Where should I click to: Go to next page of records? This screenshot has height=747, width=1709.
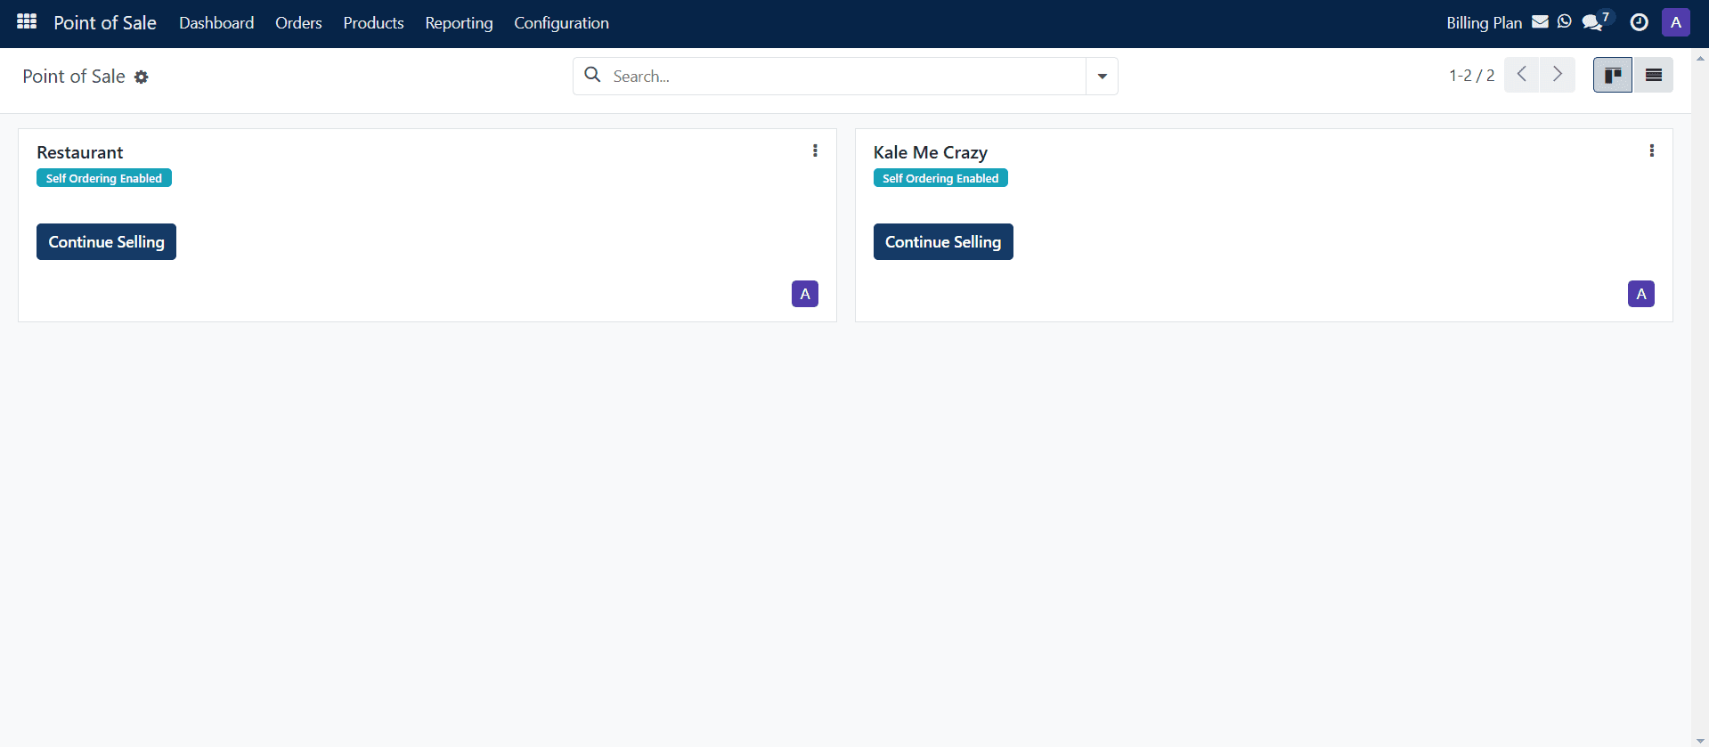click(1558, 75)
